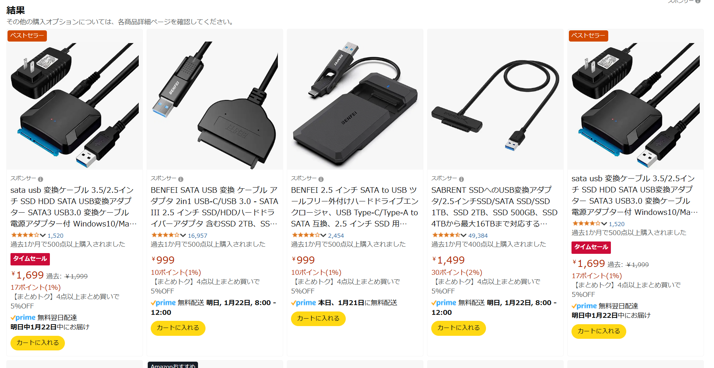Screen dimensions: 714x368
Task: Expand rating chevron on BENFEI enclosure
Action: pyautogui.click(x=323, y=235)
